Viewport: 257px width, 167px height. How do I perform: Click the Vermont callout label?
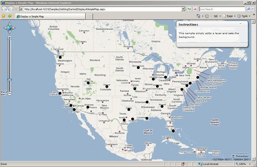tap(214, 77)
